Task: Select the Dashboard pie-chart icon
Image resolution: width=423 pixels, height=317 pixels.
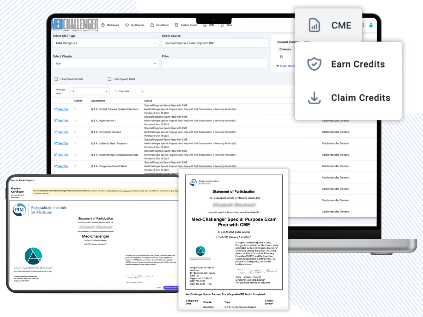Action: (x=103, y=25)
